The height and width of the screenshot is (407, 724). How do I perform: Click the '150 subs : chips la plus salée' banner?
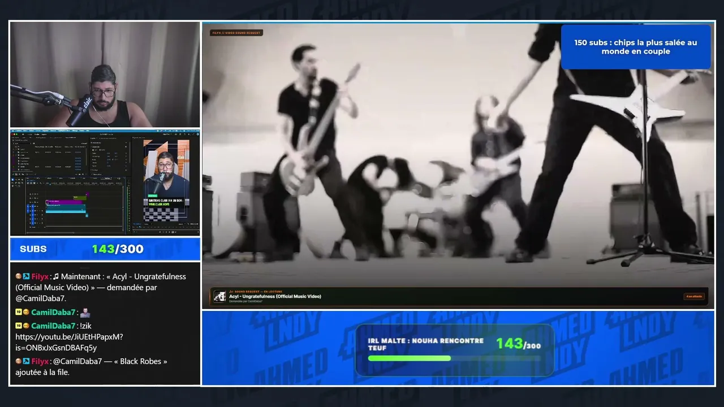[636, 47]
